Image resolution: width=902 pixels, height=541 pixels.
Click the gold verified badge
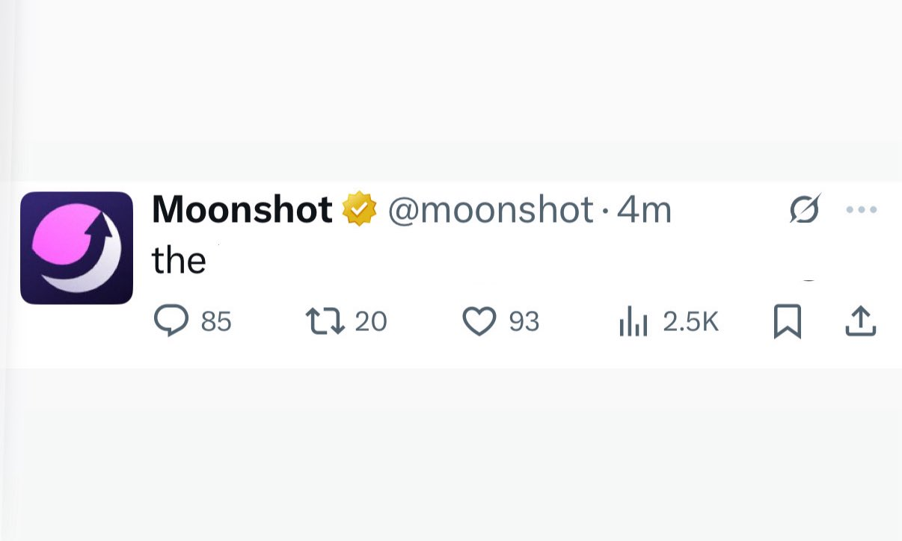[x=360, y=210]
